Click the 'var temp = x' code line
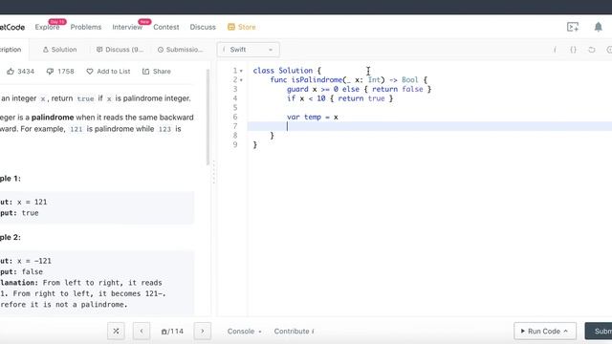Image resolution: width=612 pixels, height=344 pixels. pos(313,117)
